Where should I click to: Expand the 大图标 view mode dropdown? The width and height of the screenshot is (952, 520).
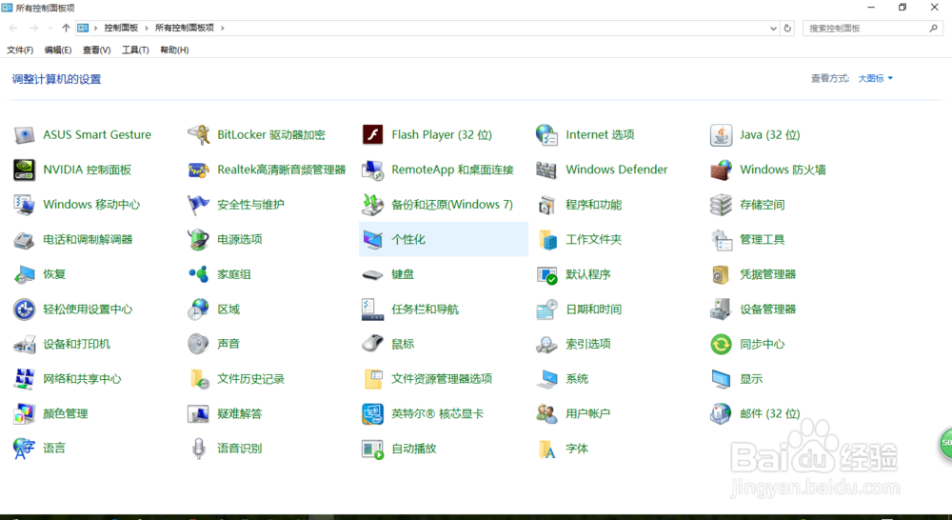875,78
